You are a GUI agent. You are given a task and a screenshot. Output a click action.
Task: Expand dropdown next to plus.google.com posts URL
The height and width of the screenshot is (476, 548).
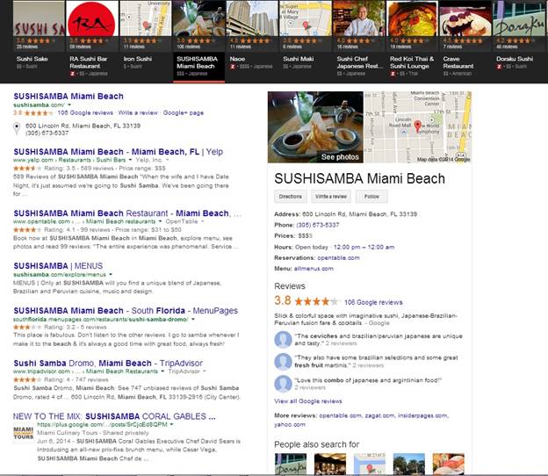tap(171, 424)
